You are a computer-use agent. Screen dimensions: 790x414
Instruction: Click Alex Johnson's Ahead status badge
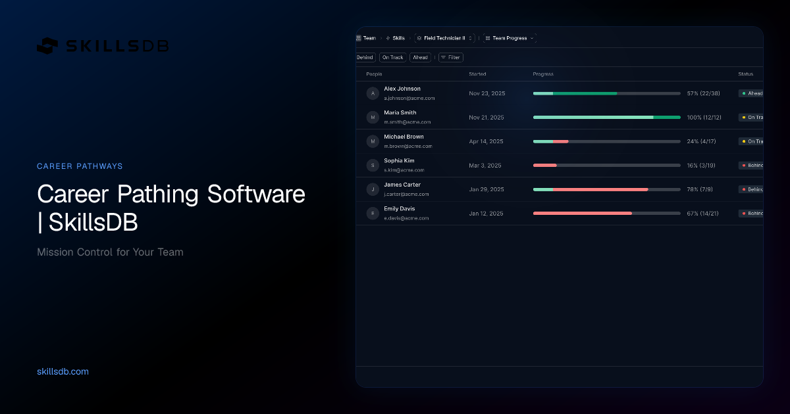pyautogui.click(x=751, y=93)
